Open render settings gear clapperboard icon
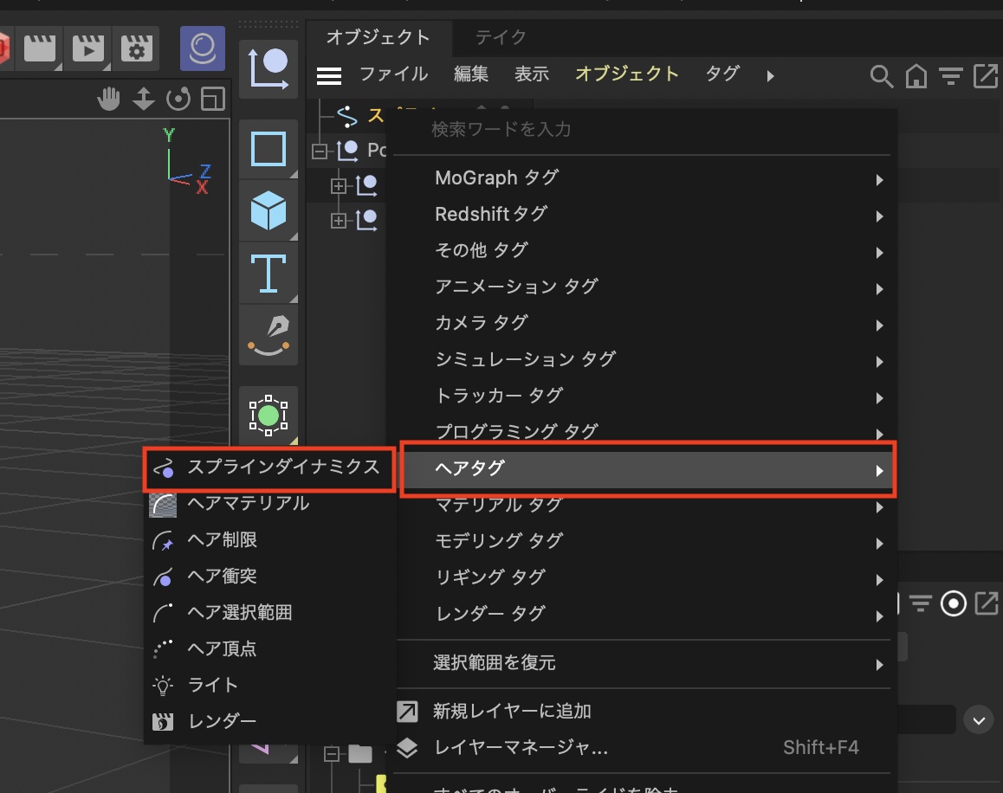Screen dimensions: 1003x793 point(135,48)
